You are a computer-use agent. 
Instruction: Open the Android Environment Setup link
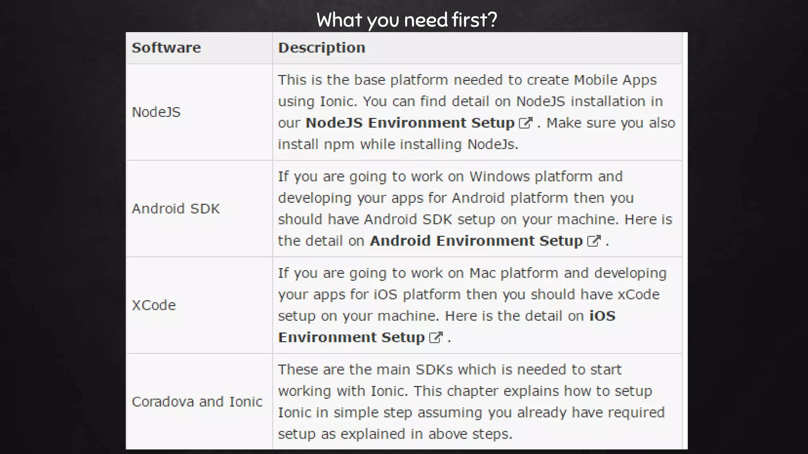pos(476,241)
